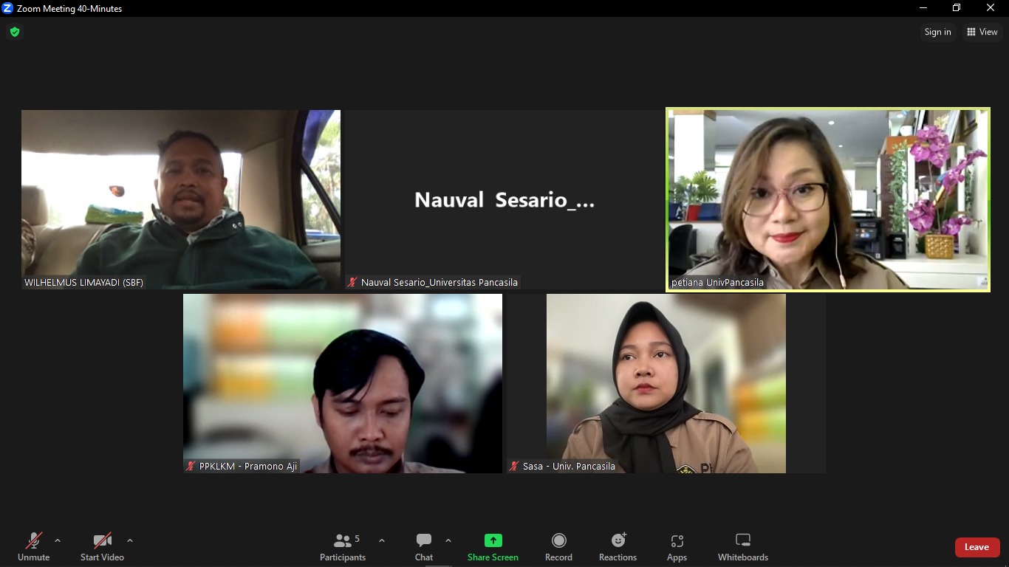Image resolution: width=1009 pixels, height=567 pixels.
Task: Click the Sign in button
Action: [937, 32]
